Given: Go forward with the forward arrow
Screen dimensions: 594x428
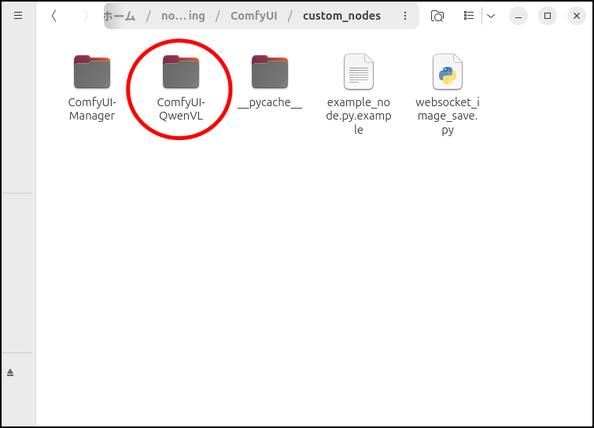Looking at the screenshot, I should pos(85,16).
